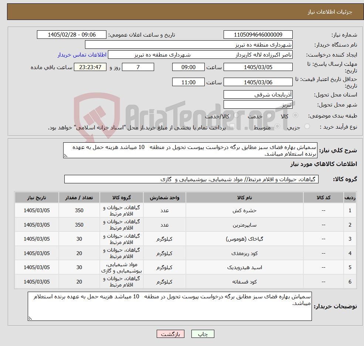Click the اسید هیدرویدیک item name cell
Image resolution: width=364 pixels, height=346 pixels.
coord(244,268)
